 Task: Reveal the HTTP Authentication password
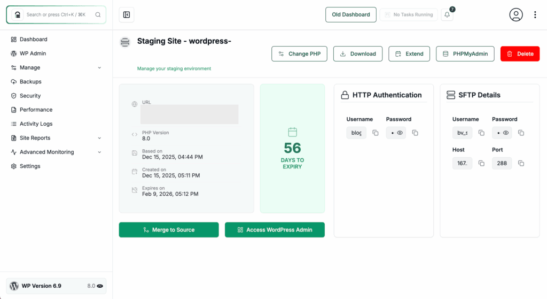400,133
